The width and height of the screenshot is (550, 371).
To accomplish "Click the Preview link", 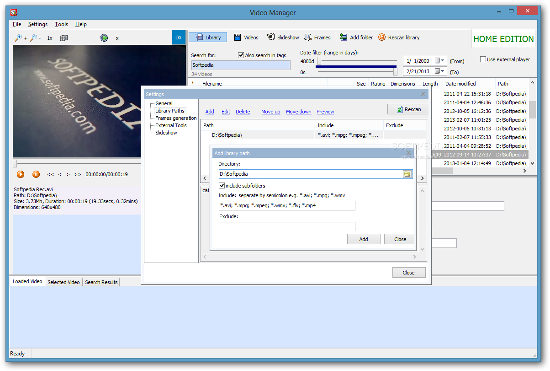I will tap(325, 112).
